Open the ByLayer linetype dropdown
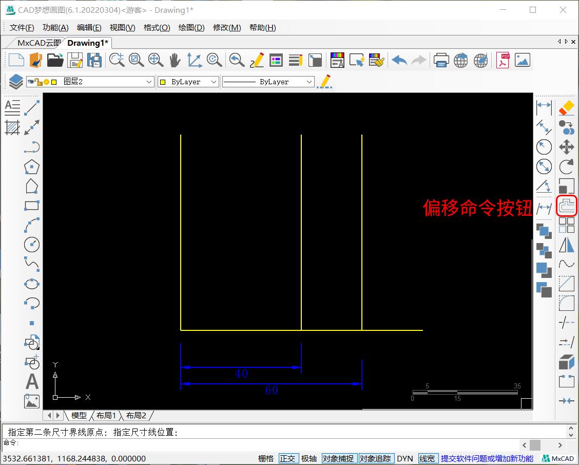The height and width of the screenshot is (465, 579). coord(310,81)
